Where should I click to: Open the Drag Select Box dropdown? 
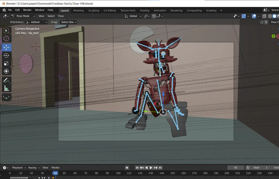pyautogui.click(x=69, y=22)
